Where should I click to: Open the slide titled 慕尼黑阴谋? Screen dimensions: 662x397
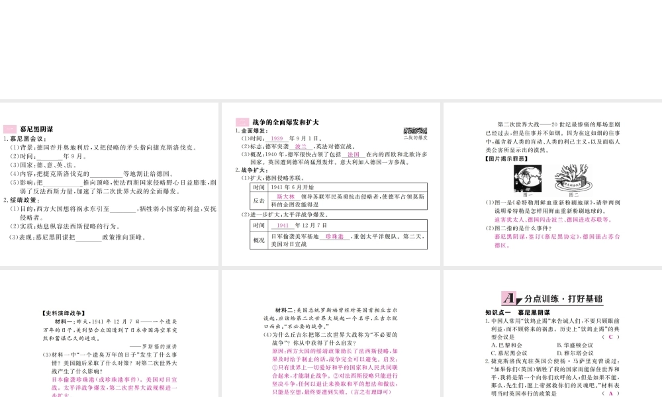109,184
